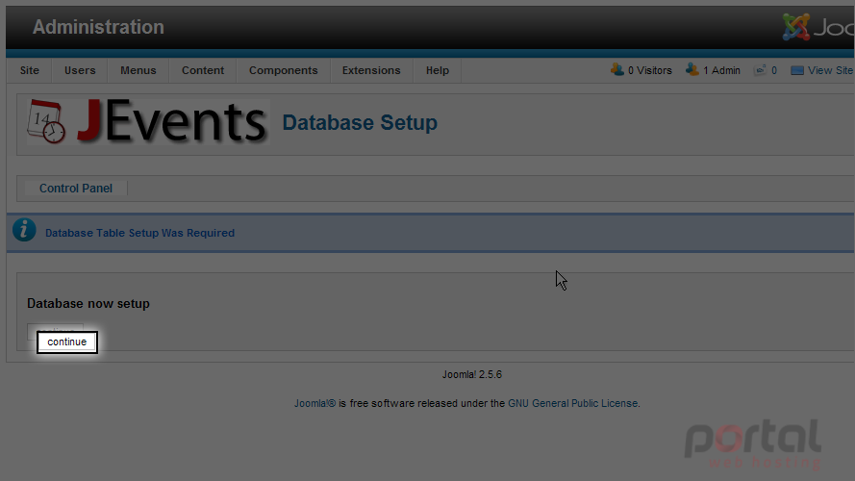Open the Content menu
Viewport: 855px width, 481px height.
[x=203, y=70]
